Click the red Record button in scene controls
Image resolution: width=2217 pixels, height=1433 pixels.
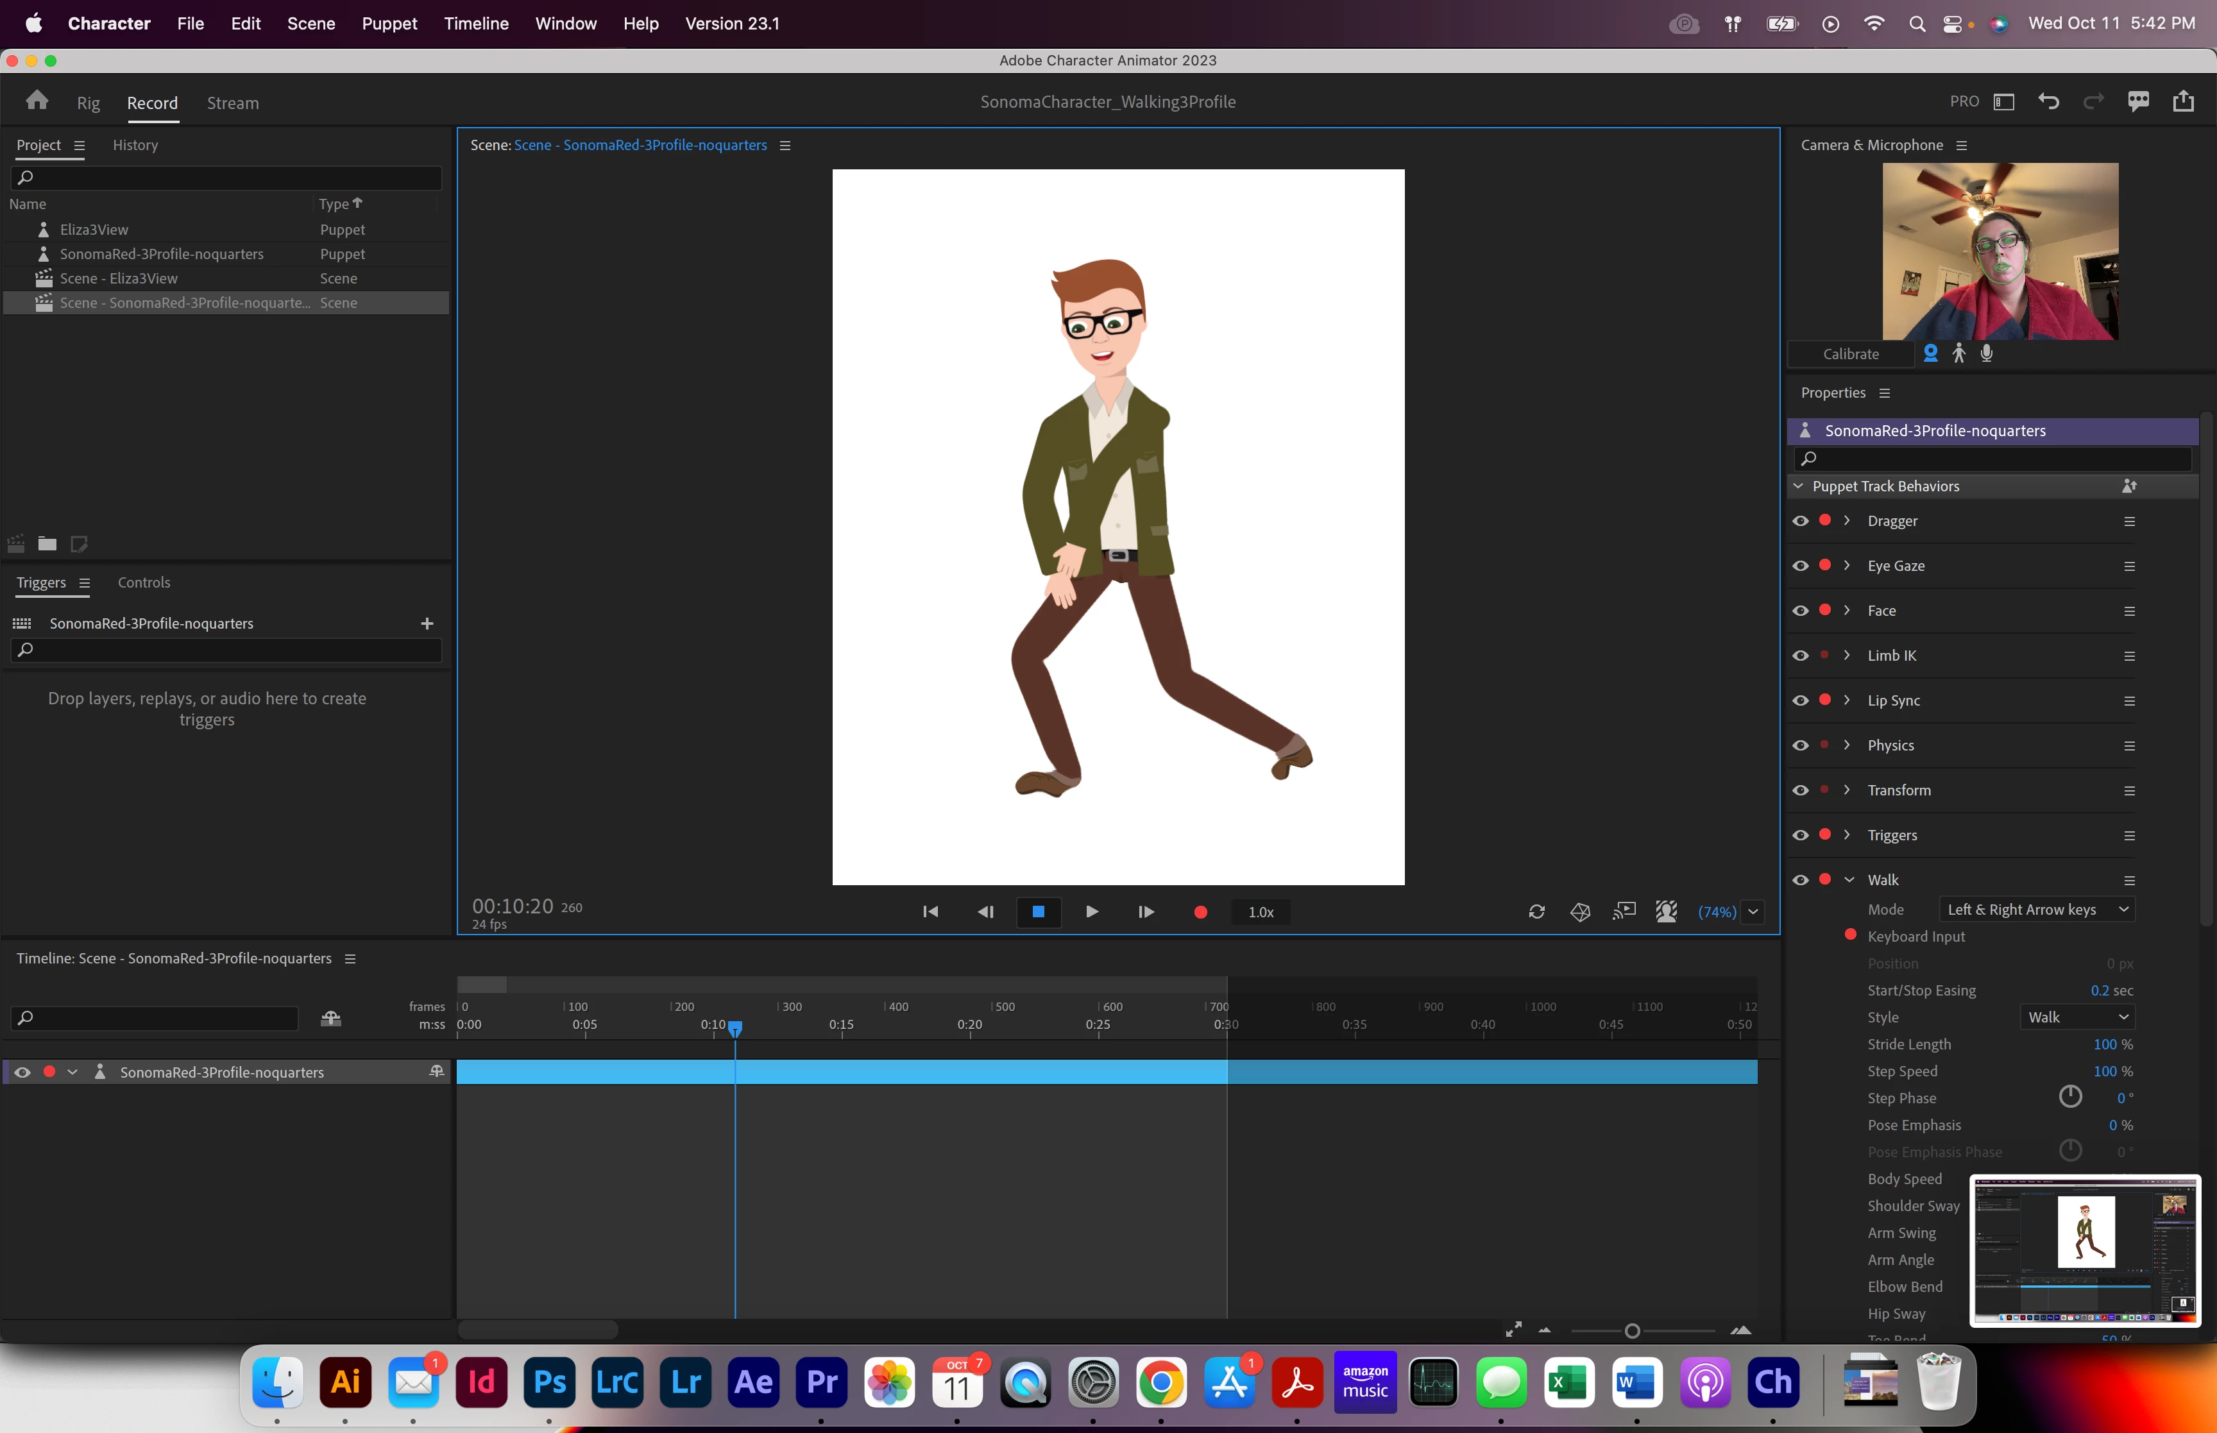click(1200, 912)
